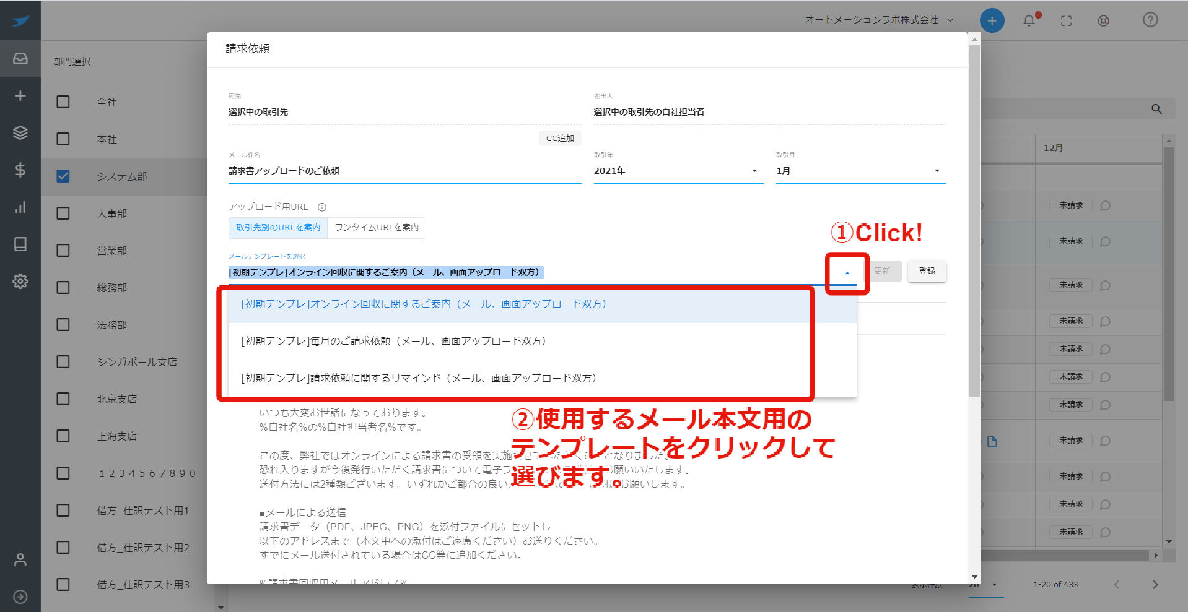
Task: Check the 総務部 checkbox
Action: 63,288
